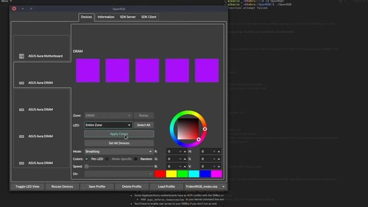Open the LED dropdown showing Entire Zone
This screenshot has width=368, height=207.
108,125
